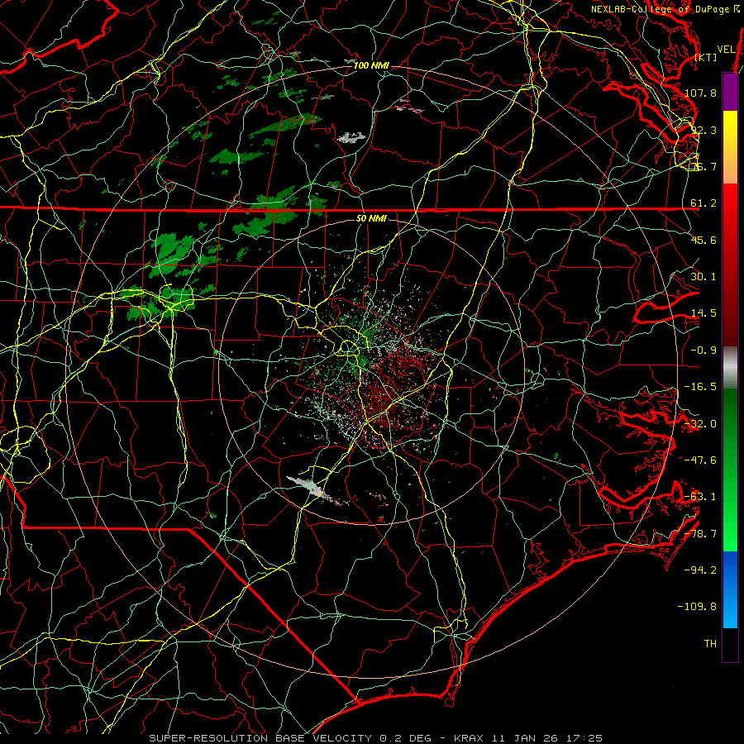Pick the gray near-zero color bar segment

(x=731, y=365)
